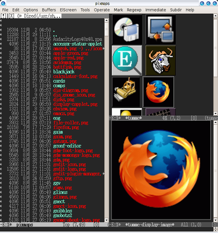This screenshot has width=218, height=233.
Task: Open the gconf-editor directory entry
Action: (x=67, y=146)
